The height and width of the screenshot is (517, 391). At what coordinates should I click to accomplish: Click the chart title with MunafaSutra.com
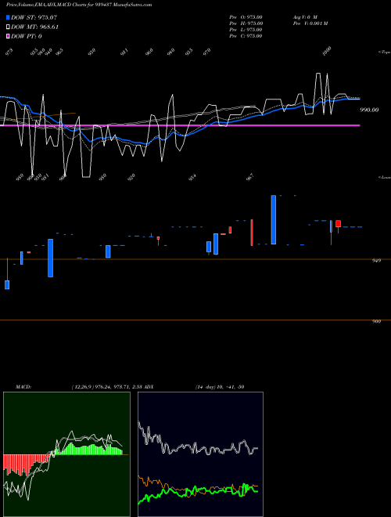click(x=79, y=5)
